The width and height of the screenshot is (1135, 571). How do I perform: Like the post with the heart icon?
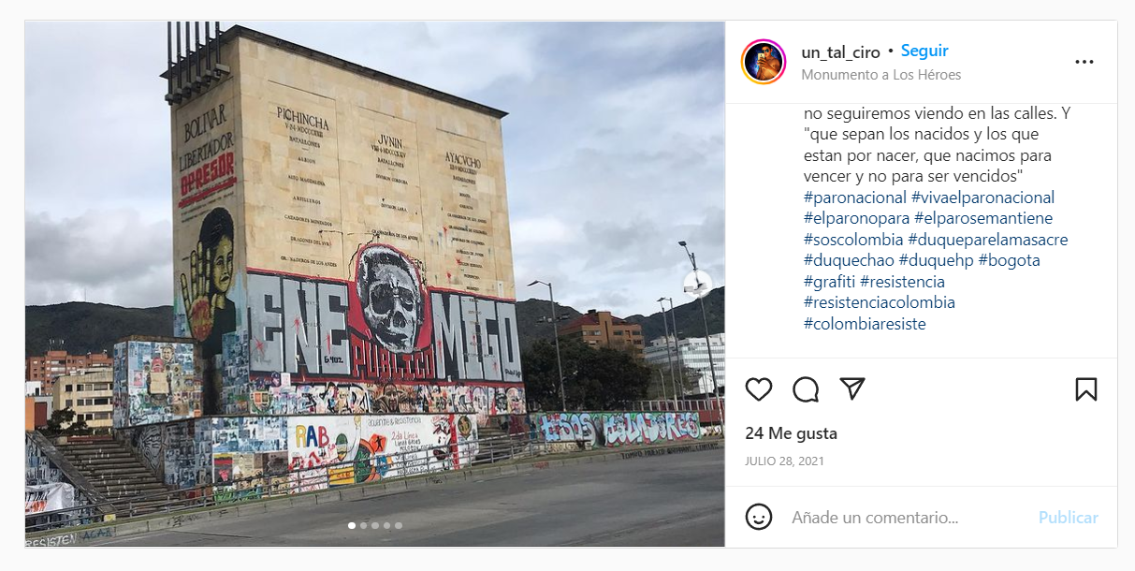tap(759, 389)
